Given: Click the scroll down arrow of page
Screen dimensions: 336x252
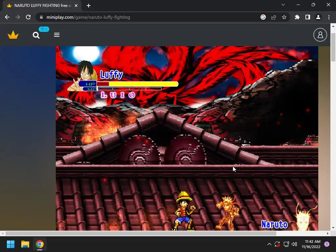Looking at the screenshot, I should point(333,228).
